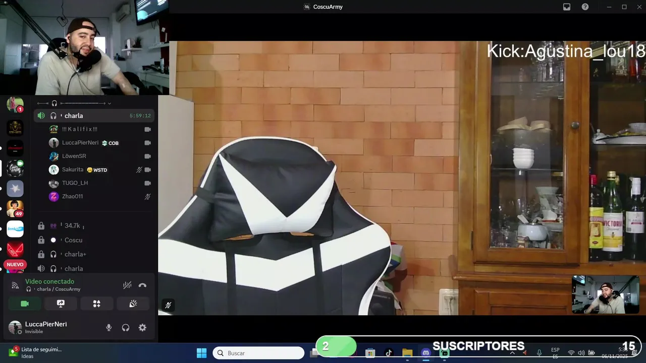646x363 pixels.
Task: Open File Explorer from the taskbar
Action: 407,353
